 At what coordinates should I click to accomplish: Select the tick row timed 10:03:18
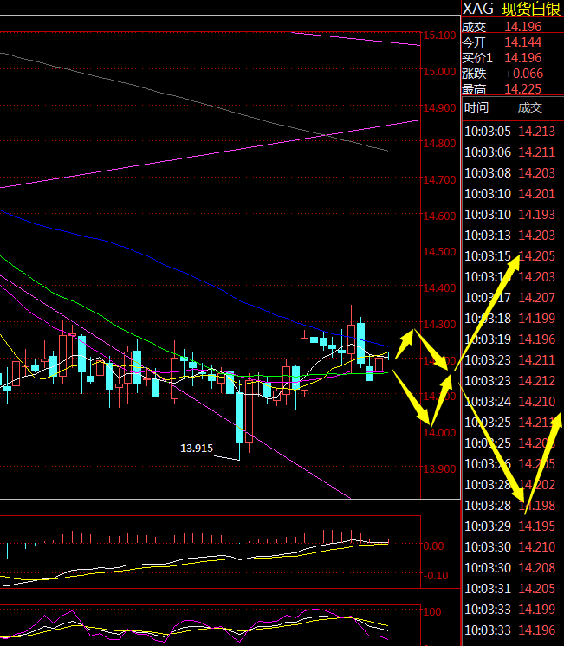click(x=510, y=319)
